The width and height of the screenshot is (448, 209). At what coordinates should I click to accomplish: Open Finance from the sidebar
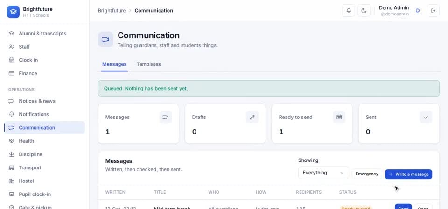(45, 73)
